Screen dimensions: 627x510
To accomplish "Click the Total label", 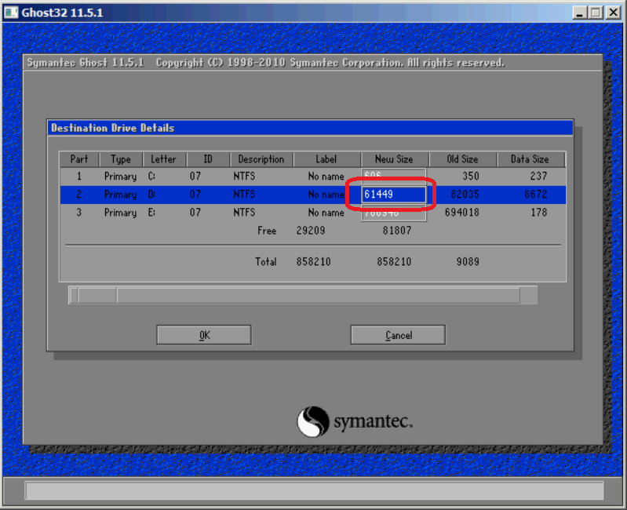I will pyautogui.click(x=266, y=262).
